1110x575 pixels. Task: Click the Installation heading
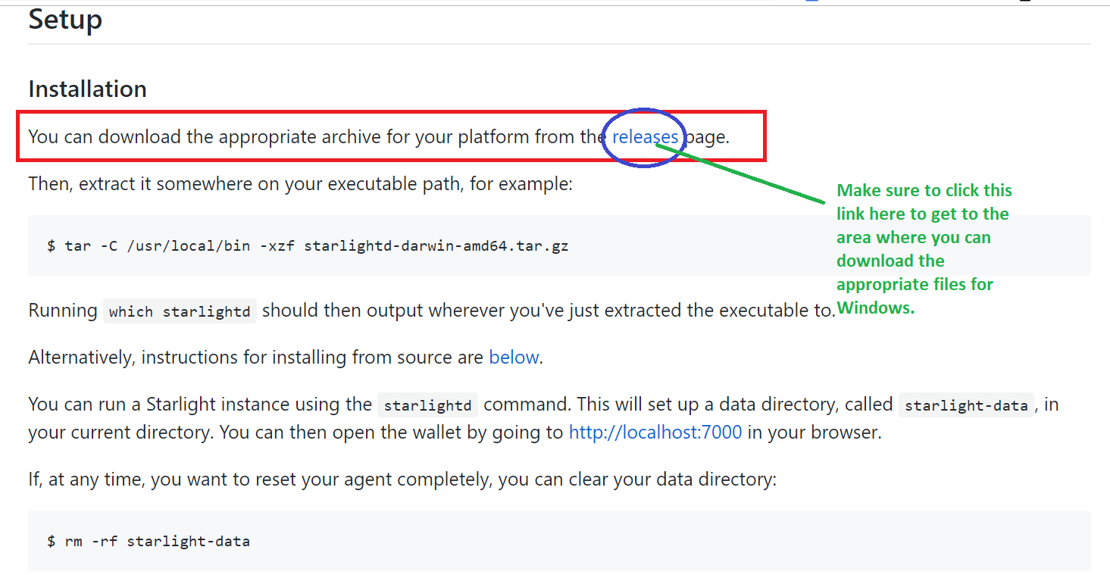[87, 89]
